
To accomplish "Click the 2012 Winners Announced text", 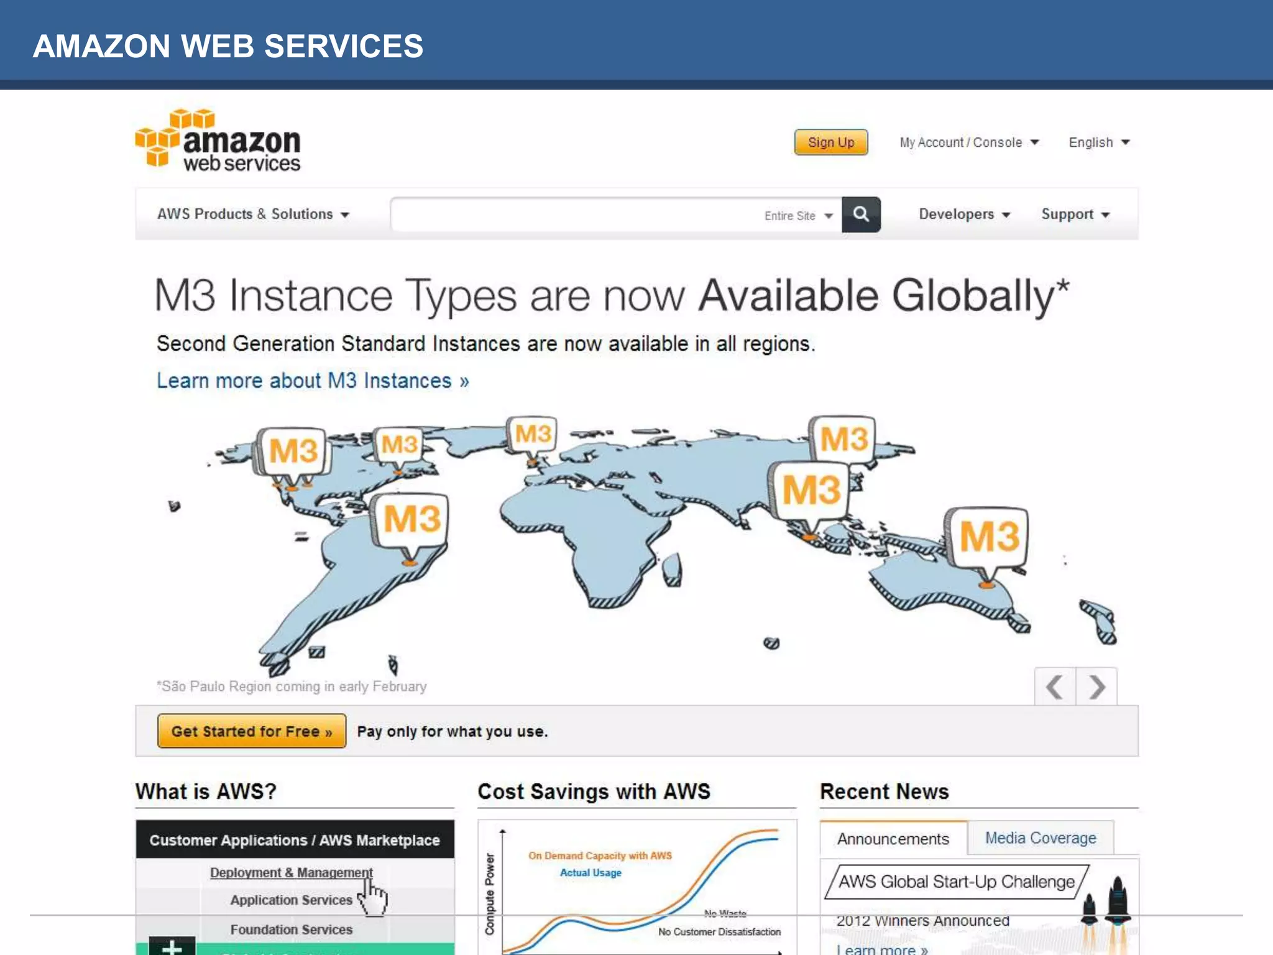I will pos(922,921).
